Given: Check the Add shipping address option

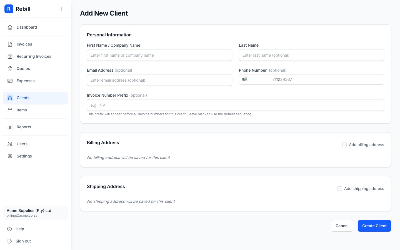Looking at the screenshot, I should 340,189.
